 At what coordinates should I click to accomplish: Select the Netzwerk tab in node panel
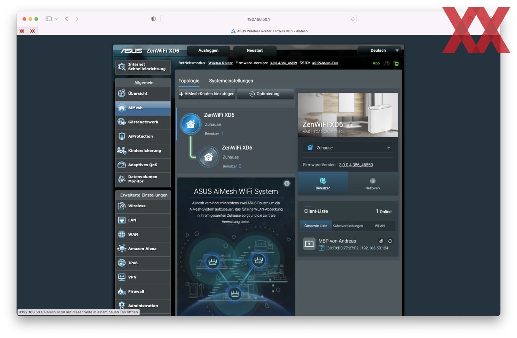373,183
